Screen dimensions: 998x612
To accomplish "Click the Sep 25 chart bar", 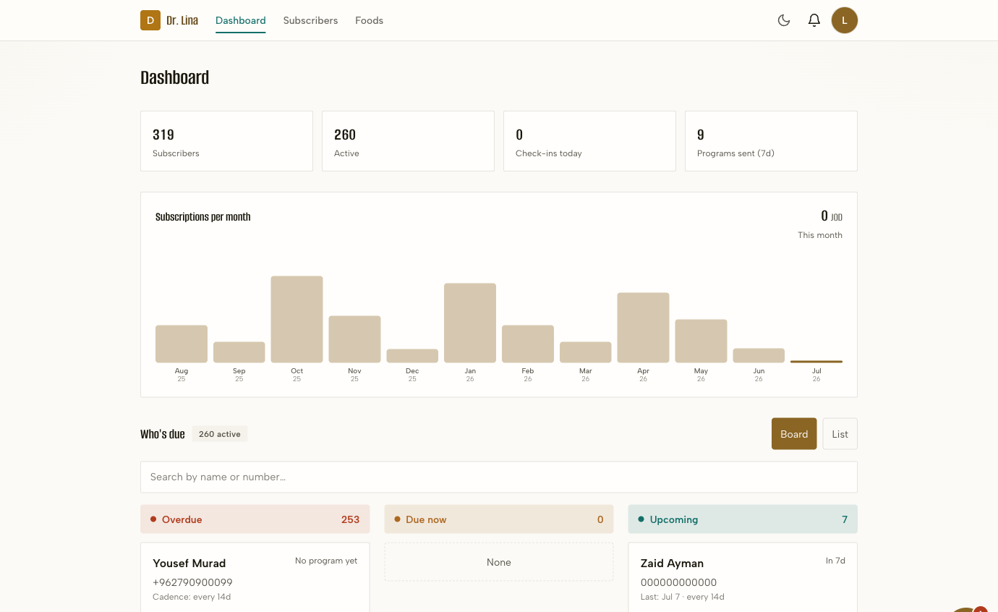I will [x=239, y=352].
